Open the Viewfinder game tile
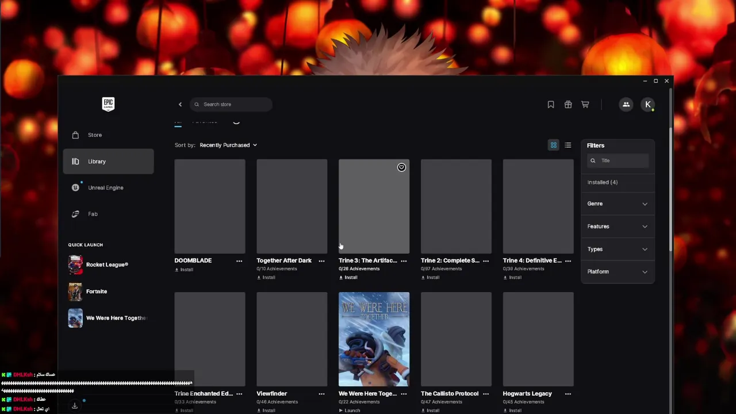This screenshot has width=736, height=414. click(x=292, y=339)
